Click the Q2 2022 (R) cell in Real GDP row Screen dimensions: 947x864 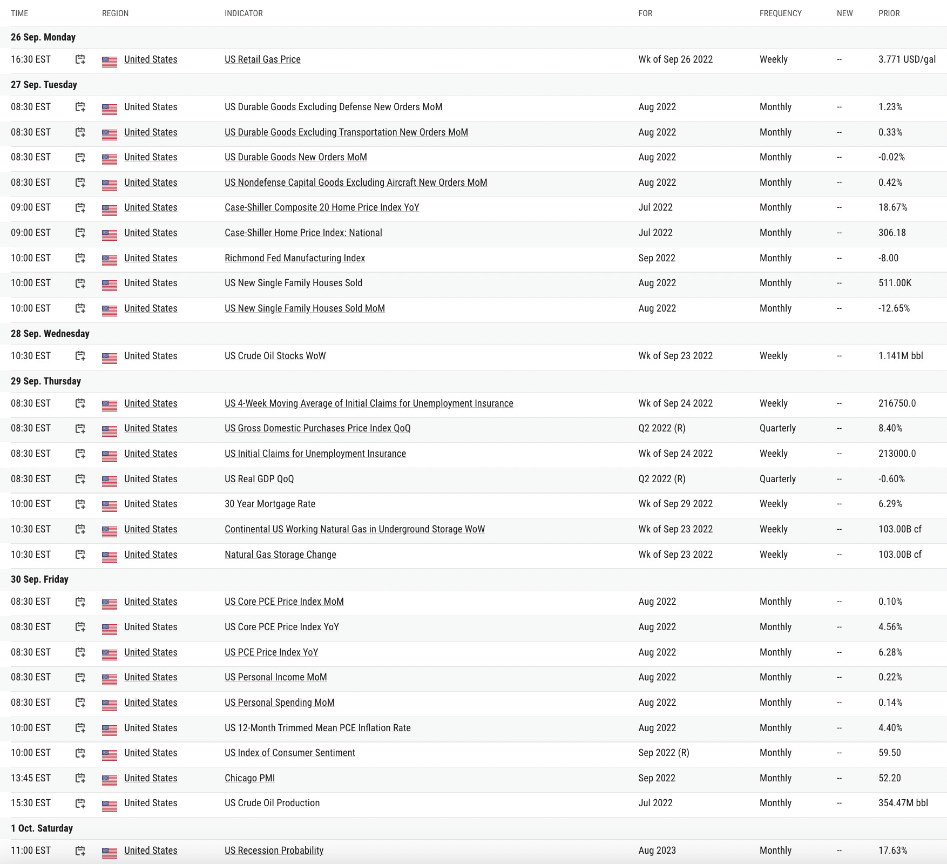662,479
